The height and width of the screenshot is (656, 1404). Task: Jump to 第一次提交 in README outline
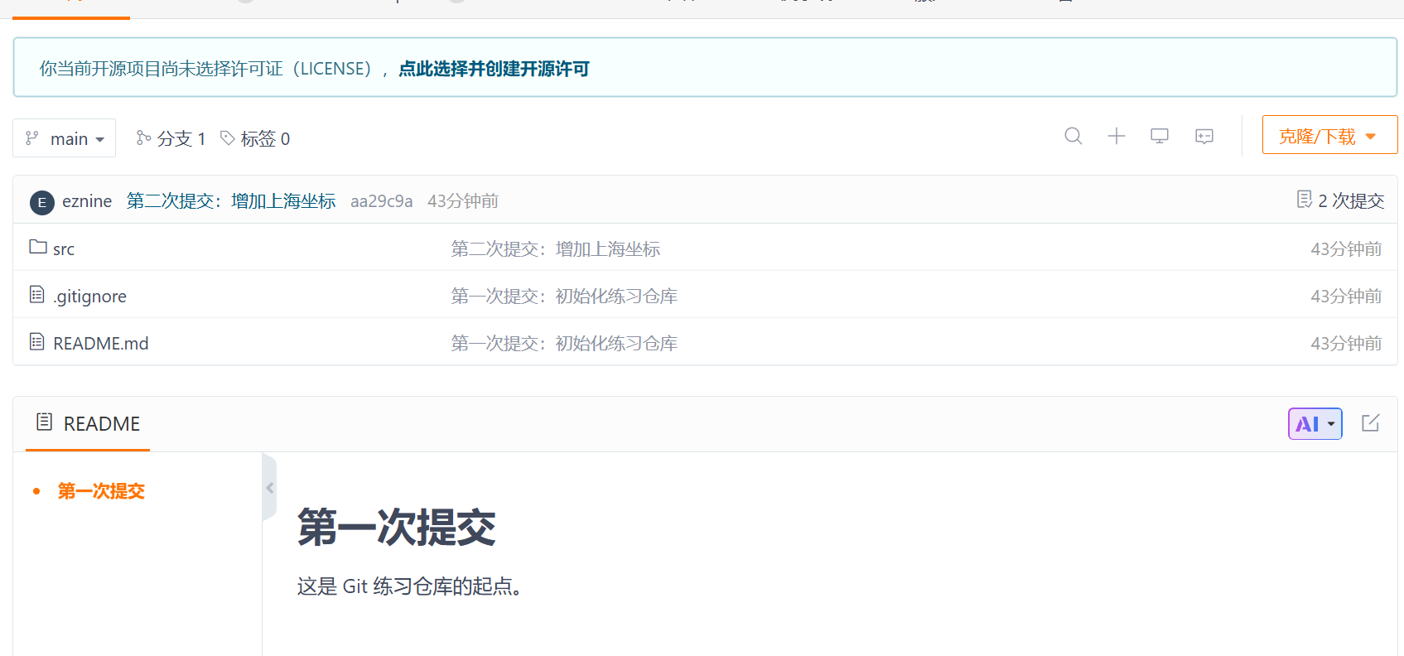(x=101, y=491)
